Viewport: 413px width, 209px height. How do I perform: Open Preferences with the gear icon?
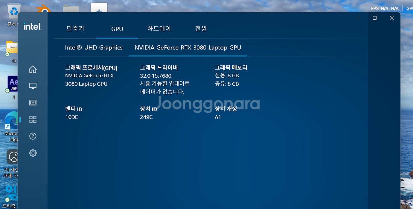coord(33,153)
